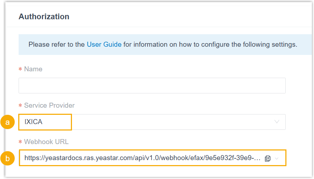The width and height of the screenshot is (314, 179).
Task: Click the Authorization section heading
Action: 44,16
